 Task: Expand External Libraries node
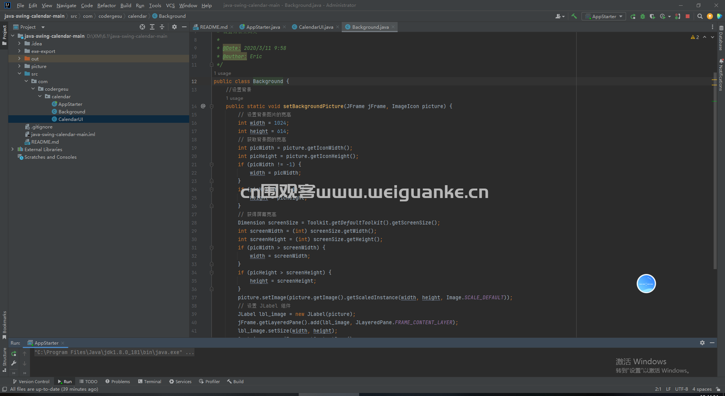13,149
